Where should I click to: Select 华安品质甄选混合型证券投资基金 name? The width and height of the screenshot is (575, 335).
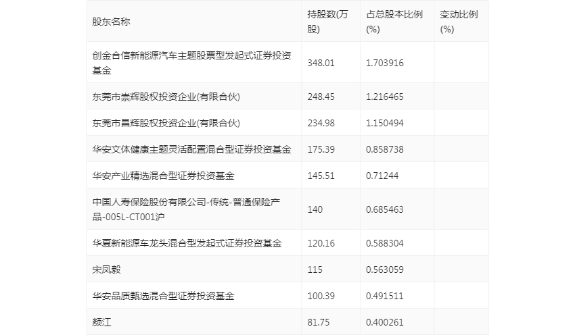click(163, 296)
